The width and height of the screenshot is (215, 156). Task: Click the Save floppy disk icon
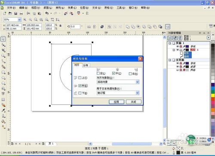tap(16, 13)
